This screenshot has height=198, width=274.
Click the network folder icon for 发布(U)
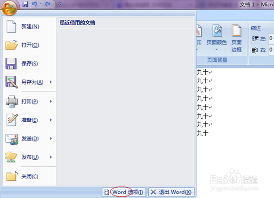11,157
